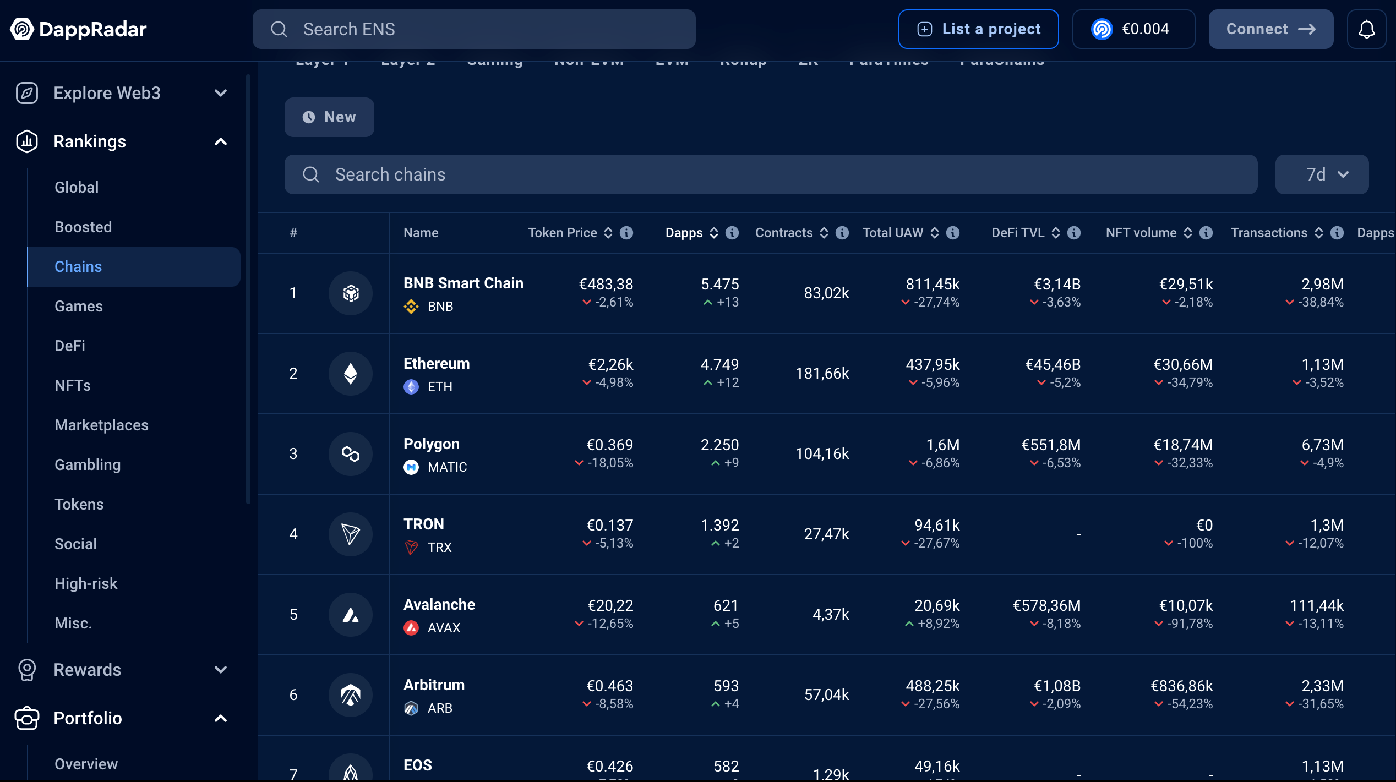Sort by Dapps column
Screen dimensions: 1396x782
[x=714, y=233]
